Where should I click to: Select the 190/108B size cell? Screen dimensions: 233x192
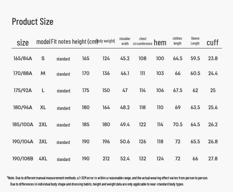[23, 159]
